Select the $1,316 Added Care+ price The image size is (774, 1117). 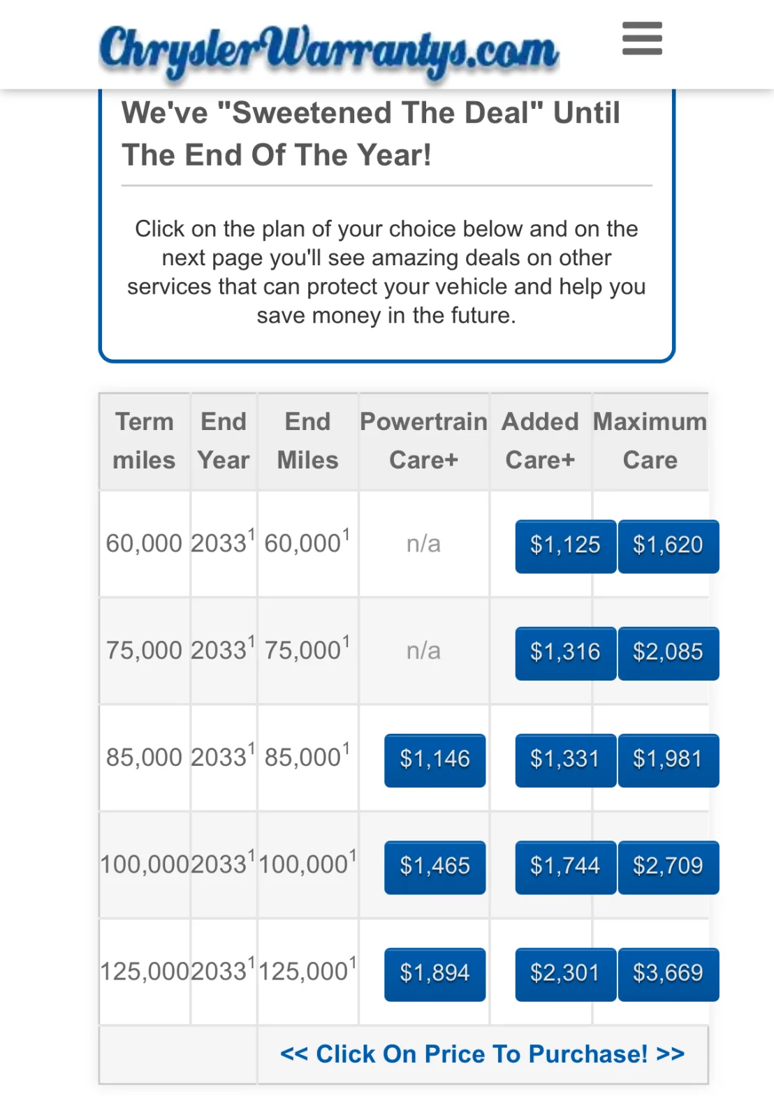click(x=566, y=653)
